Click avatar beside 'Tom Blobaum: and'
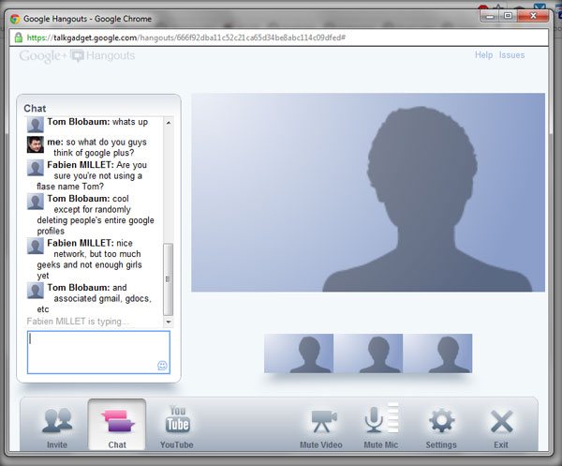This screenshot has height=466, width=562. pyautogui.click(x=36, y=291)
